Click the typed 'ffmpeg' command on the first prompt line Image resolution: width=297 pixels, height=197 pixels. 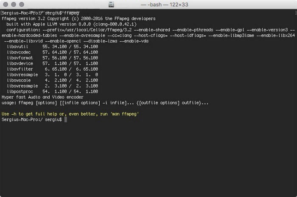71,13
